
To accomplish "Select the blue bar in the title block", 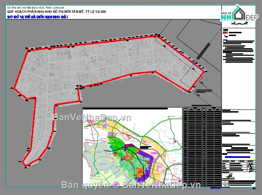I will point(238,157).
